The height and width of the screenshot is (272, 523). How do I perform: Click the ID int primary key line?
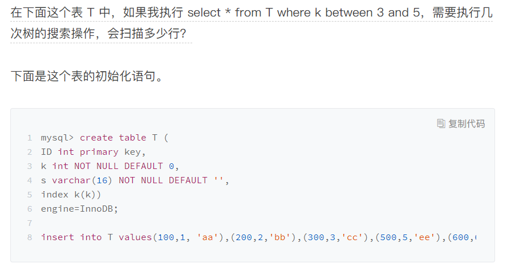click(94, 152)
